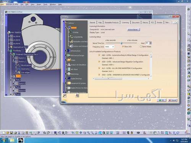191x143 pixels.
Task: Click OK in the Options dialog
Action: click(162, 100)
